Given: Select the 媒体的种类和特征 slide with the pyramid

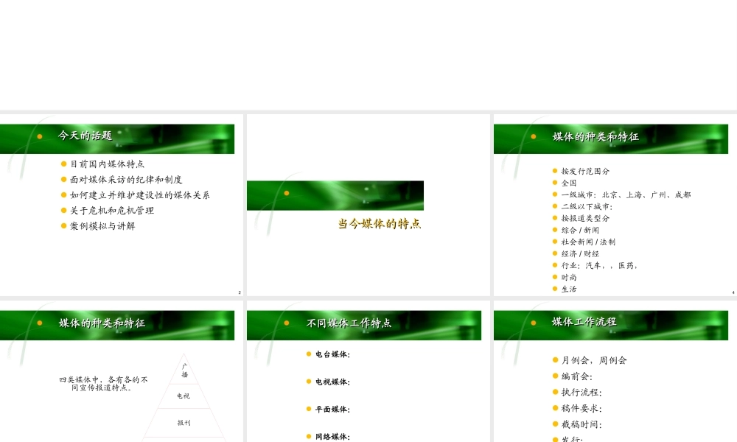Looking at the screenshot, I should click(122, 371).
